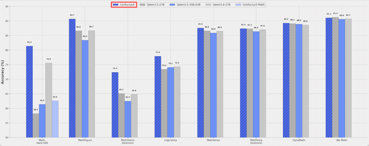Click the We-Math x-axis label
The width and height of the screenshot is (369, 146).
point(342,140)
